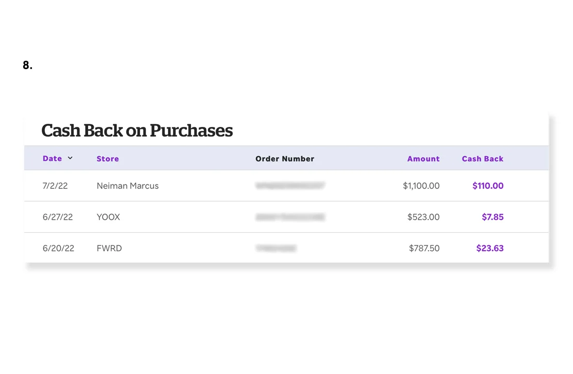Open the Neiman Marcus store entry
573x374 pixels.
[x=127, y=186]
